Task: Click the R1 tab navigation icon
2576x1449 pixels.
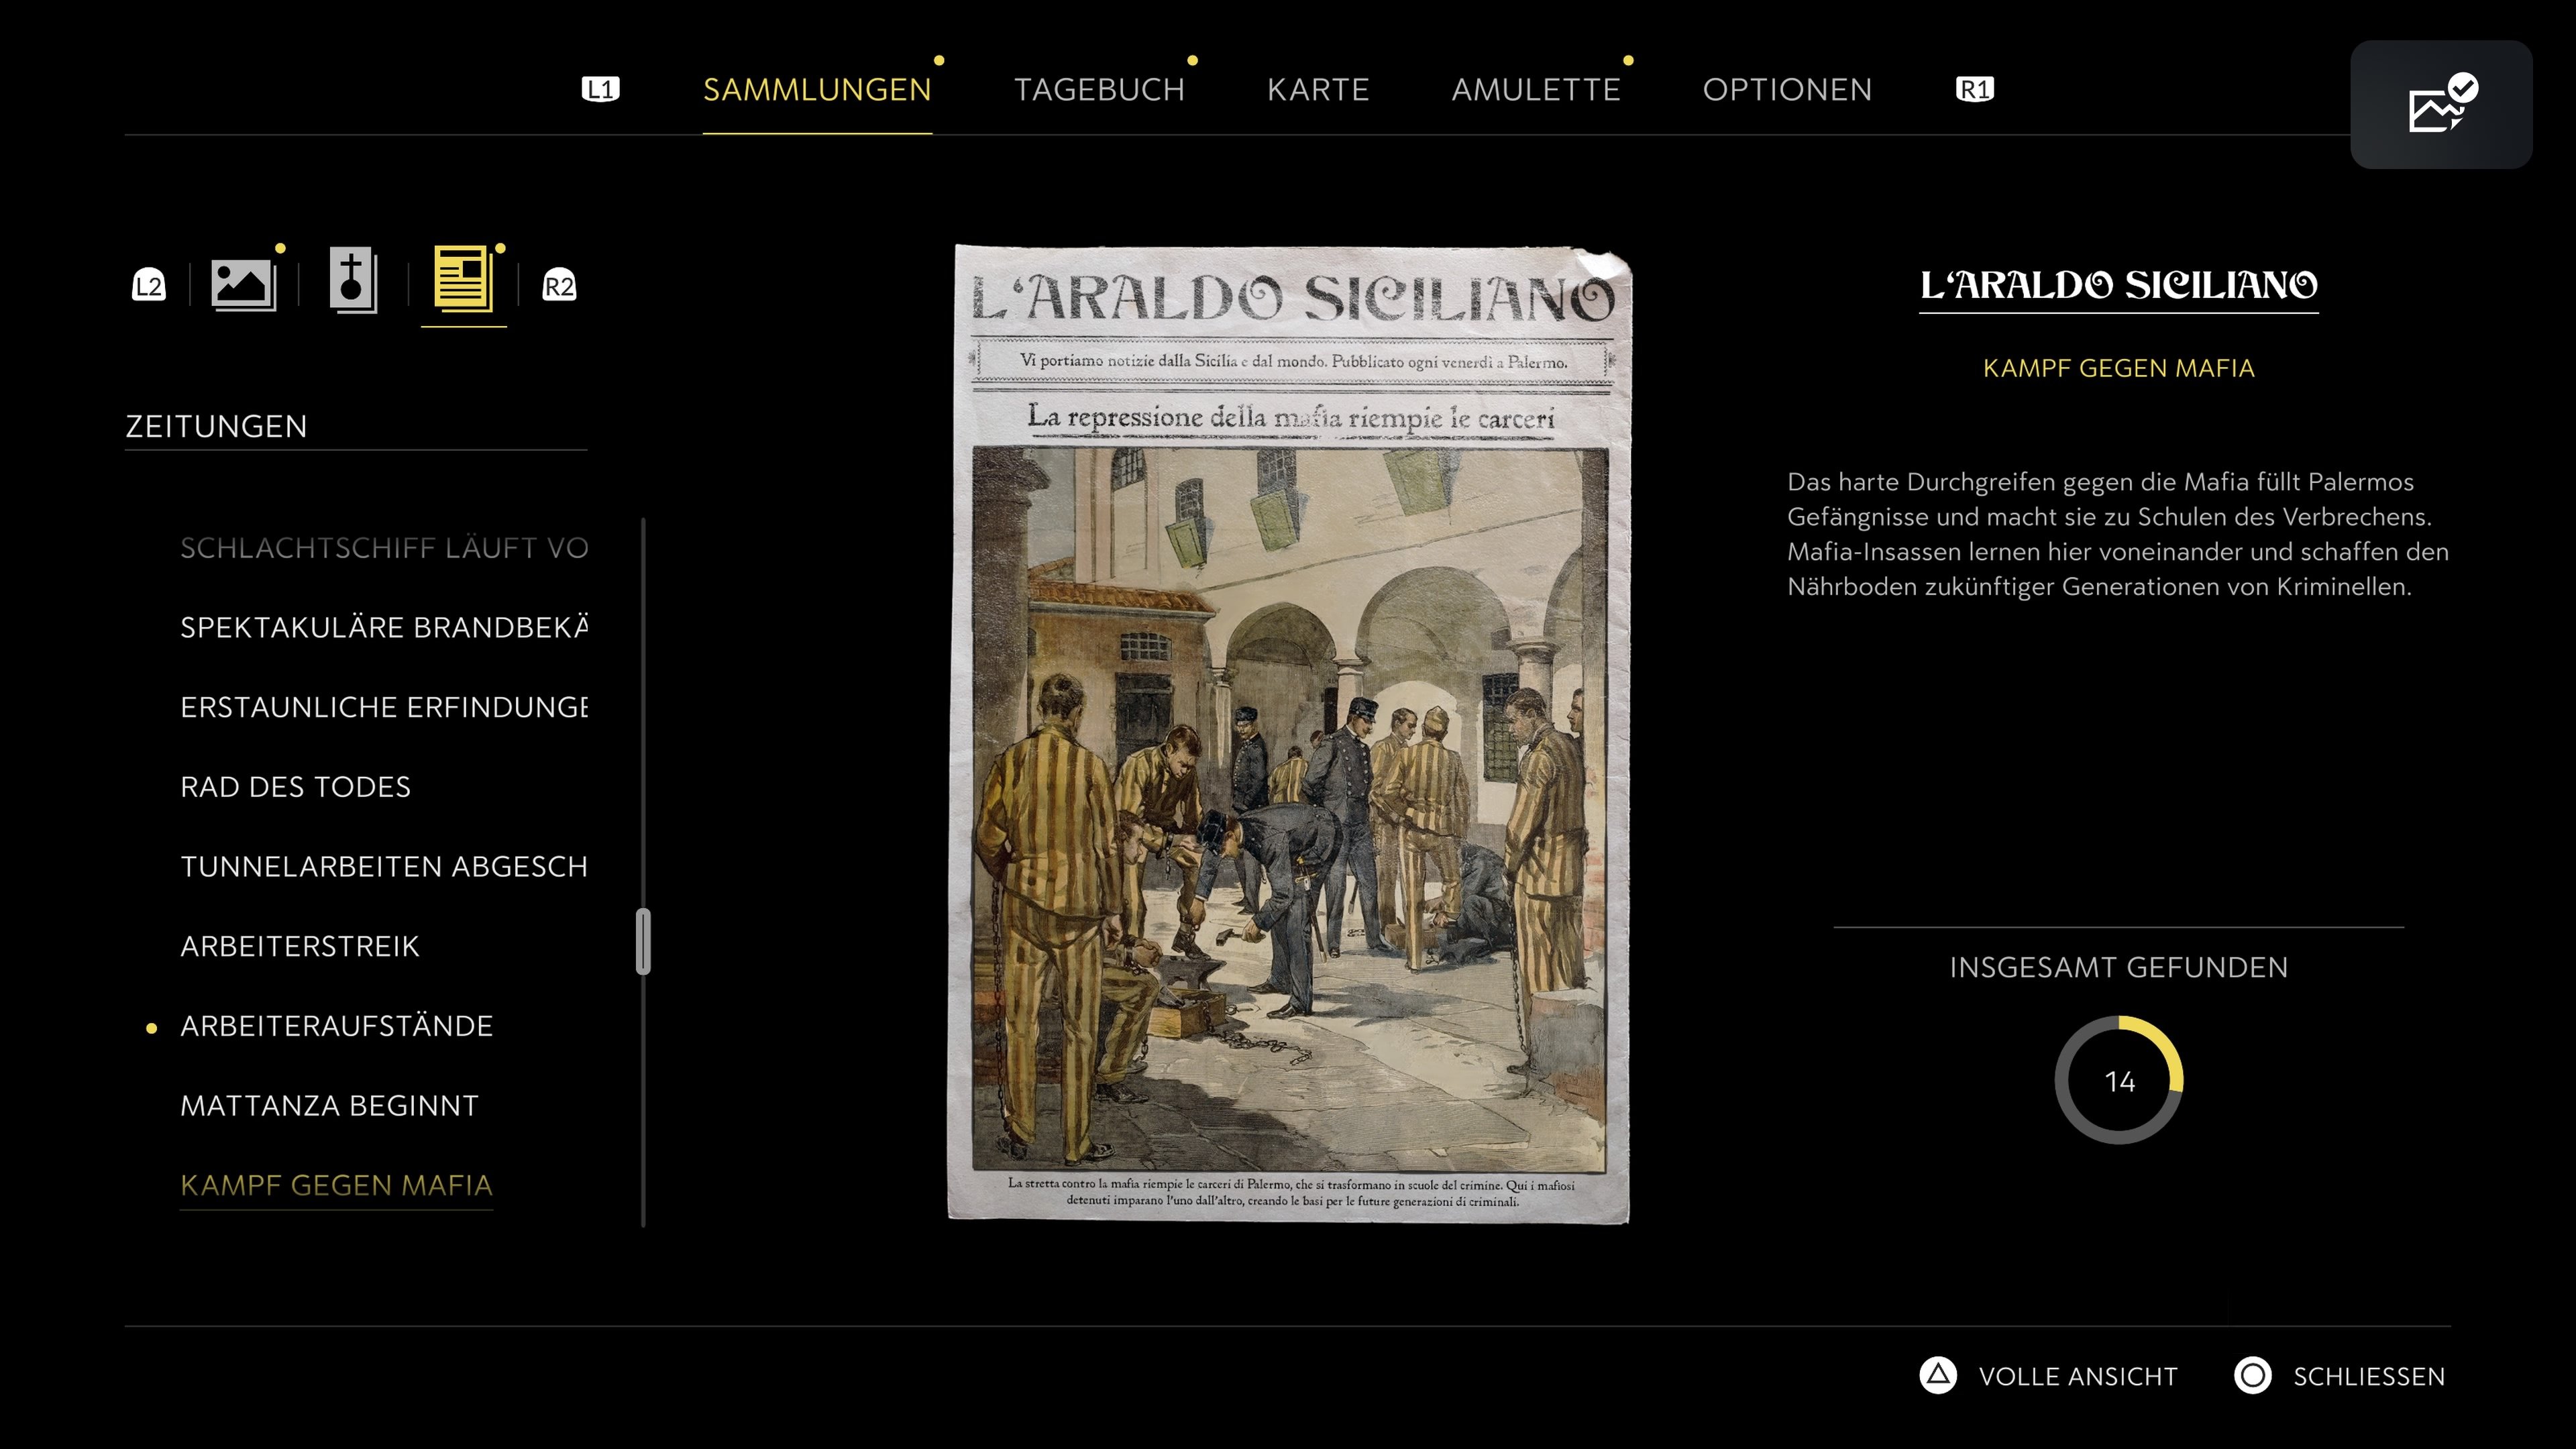Action: click(1973, 89)
